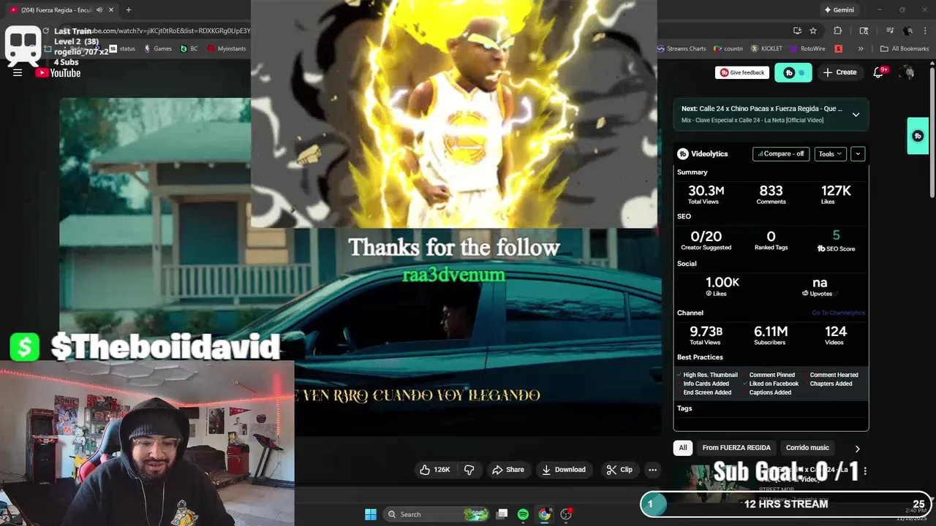Switch to Chrome on the taskbar
936x526 pixels.
pos(544,514)
